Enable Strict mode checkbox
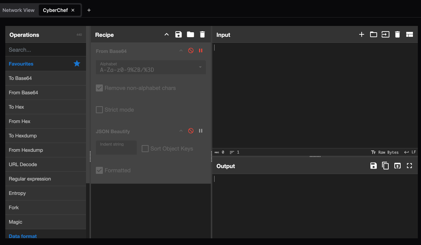 pos(99,110)
